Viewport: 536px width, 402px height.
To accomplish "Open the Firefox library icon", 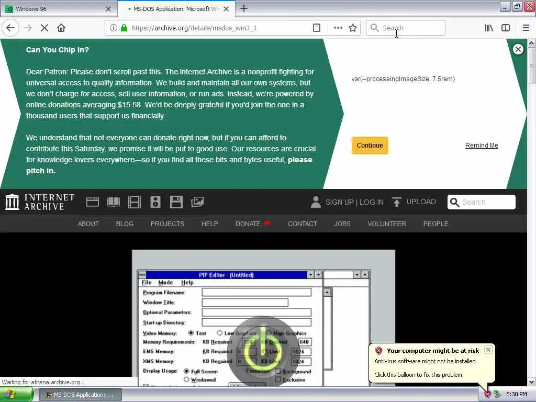I will pos(489,28).
